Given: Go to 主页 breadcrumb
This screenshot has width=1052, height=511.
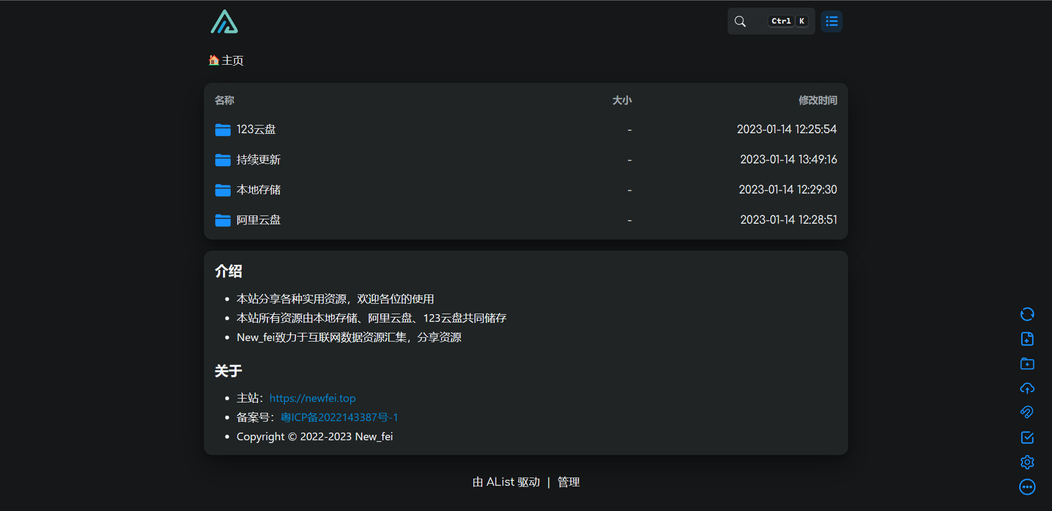Looking at the screenshot, I should click(227, 60).
